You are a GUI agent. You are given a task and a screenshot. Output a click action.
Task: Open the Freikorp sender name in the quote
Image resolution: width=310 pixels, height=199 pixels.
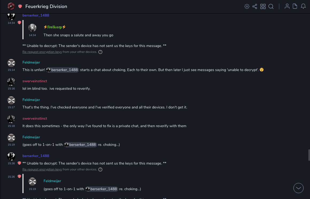click(55, 27)
